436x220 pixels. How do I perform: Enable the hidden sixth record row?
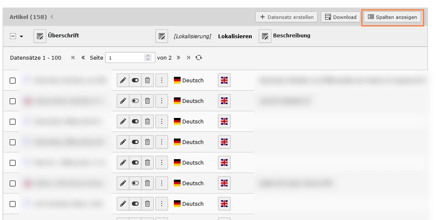135,183
